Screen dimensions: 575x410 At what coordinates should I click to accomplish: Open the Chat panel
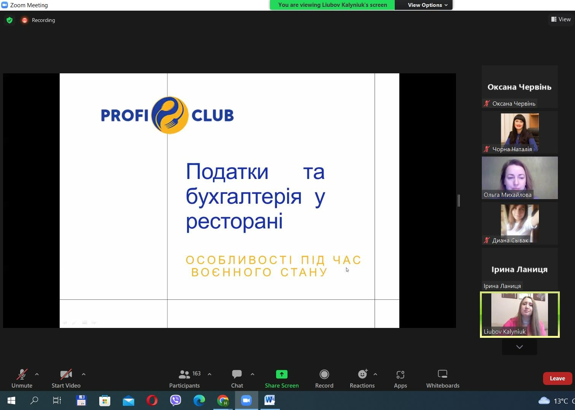237,379
